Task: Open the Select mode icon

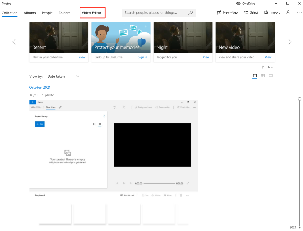Action: coord(251,12)
